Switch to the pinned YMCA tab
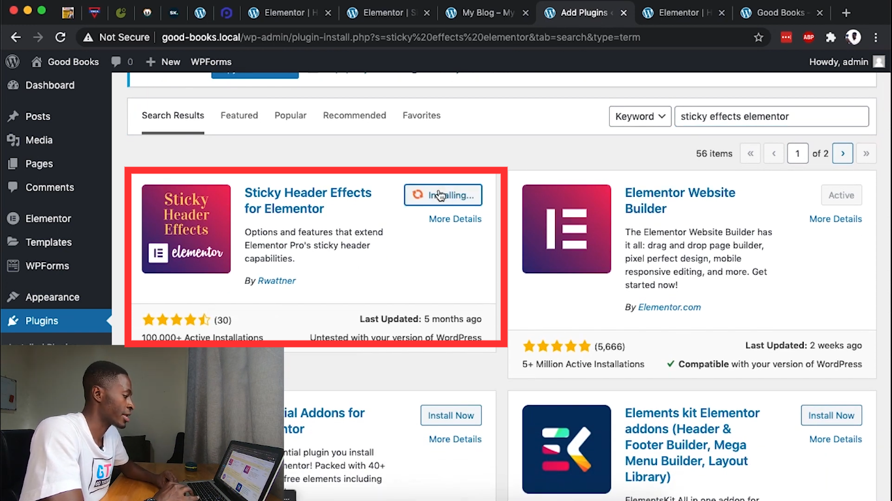Screen dimensions: 892x501 (95, 12)
